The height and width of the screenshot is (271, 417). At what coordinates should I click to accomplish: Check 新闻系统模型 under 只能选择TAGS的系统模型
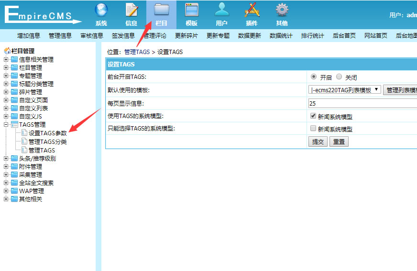click(x=313, y=128)
